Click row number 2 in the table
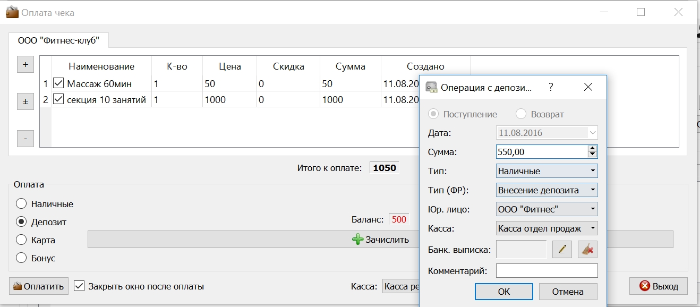 (x=46, y=99)
